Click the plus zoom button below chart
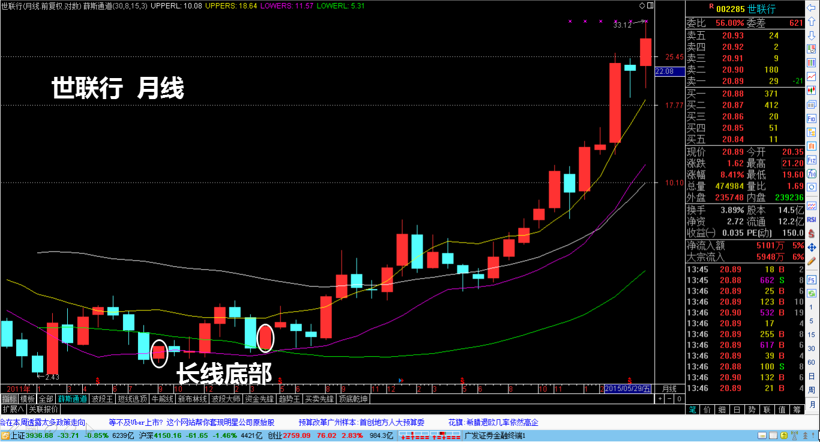 pyautogui.click(x=660, y=399)
